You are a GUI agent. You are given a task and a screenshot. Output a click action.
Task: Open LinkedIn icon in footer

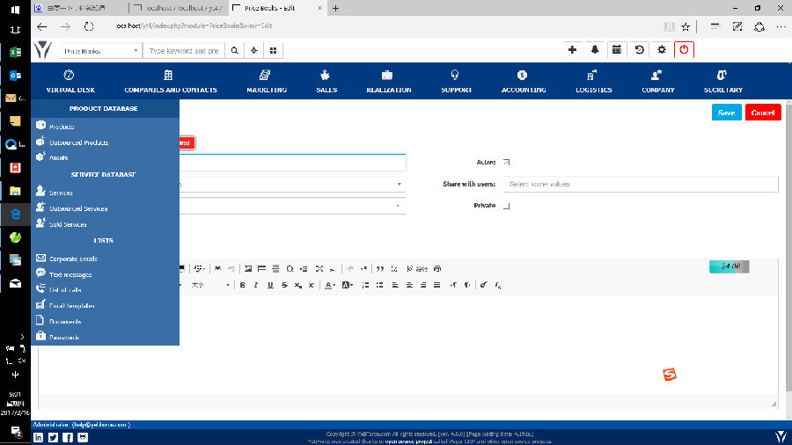(39, 437)
